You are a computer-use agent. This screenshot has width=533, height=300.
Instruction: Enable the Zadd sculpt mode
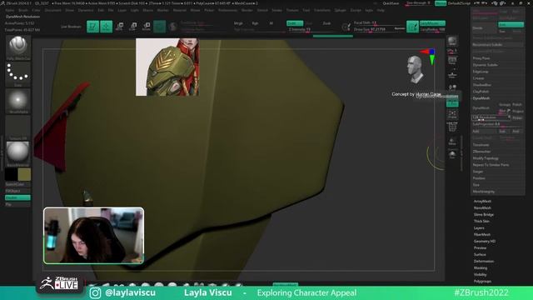[x=295, y=23]
